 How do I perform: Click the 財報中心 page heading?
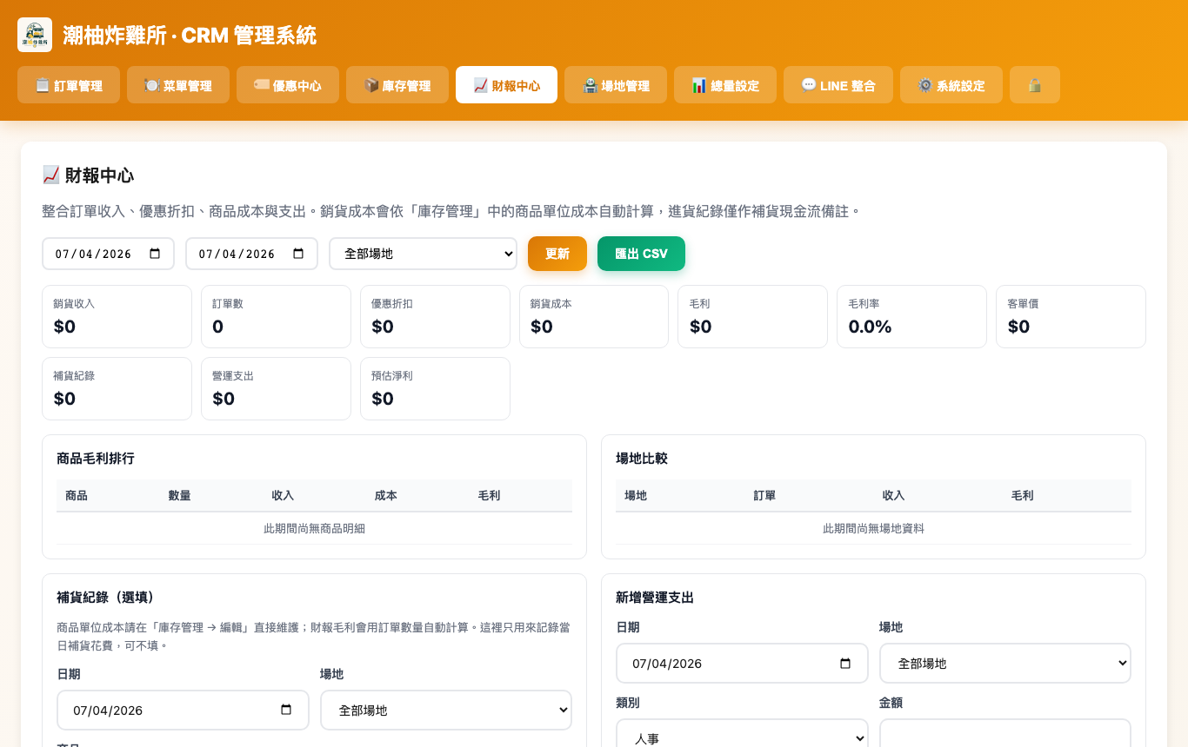point(88,175)
